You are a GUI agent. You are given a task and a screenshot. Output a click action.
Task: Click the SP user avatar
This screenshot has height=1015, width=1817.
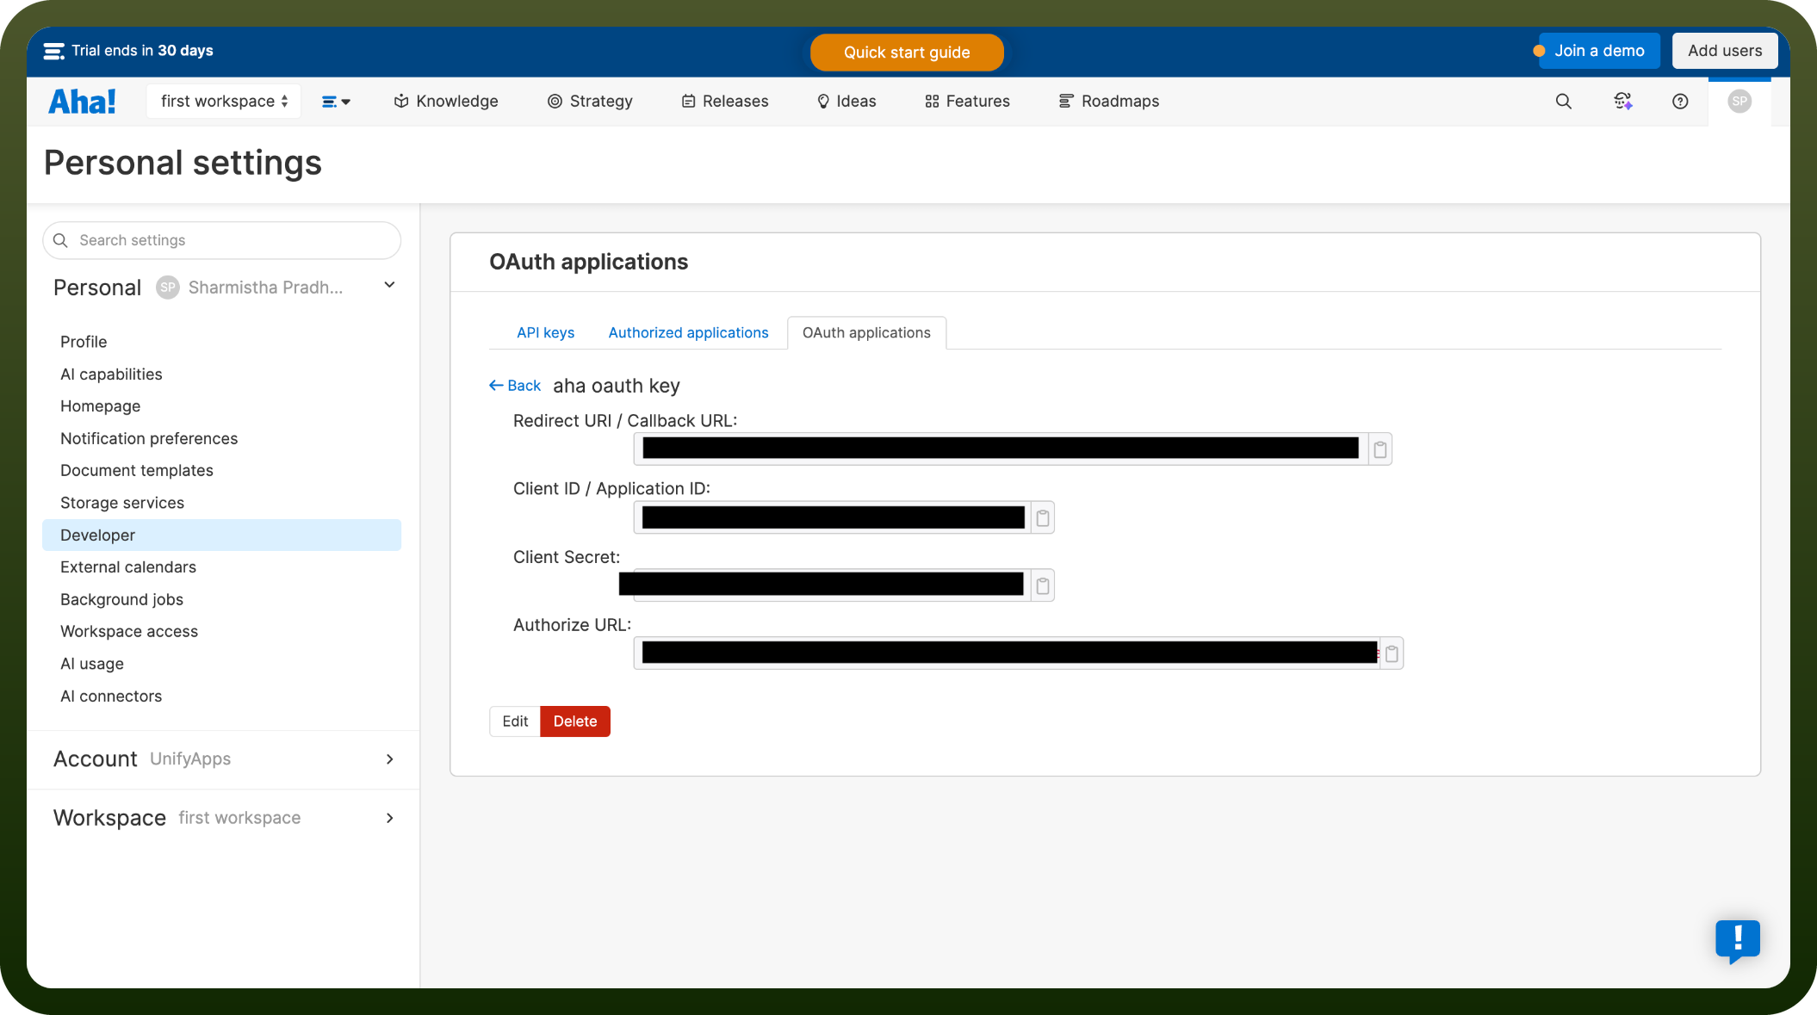click(x=1739, y=102)
